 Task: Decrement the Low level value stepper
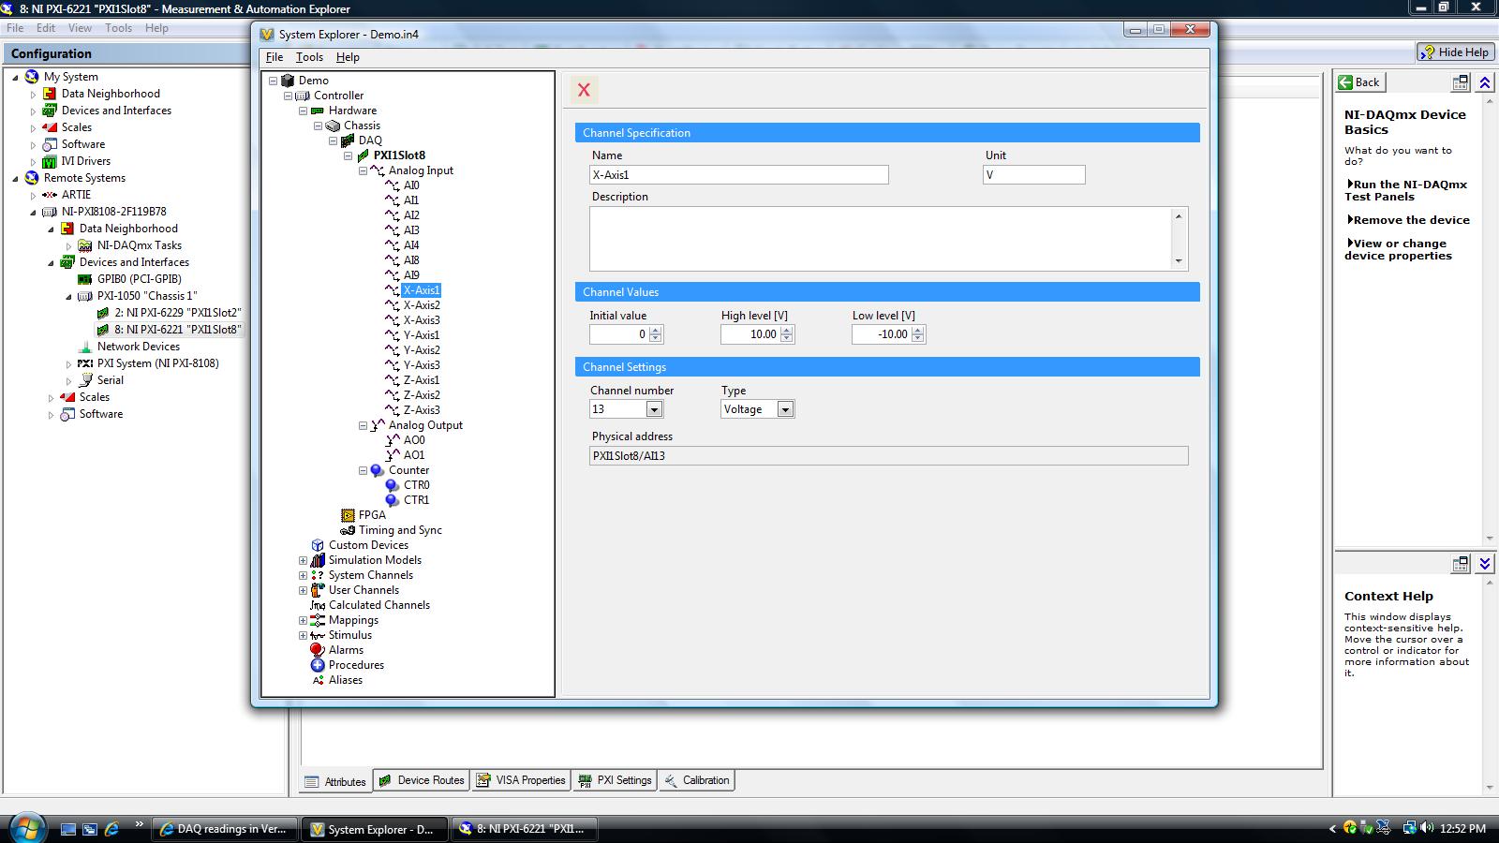[x=918, y=339]
